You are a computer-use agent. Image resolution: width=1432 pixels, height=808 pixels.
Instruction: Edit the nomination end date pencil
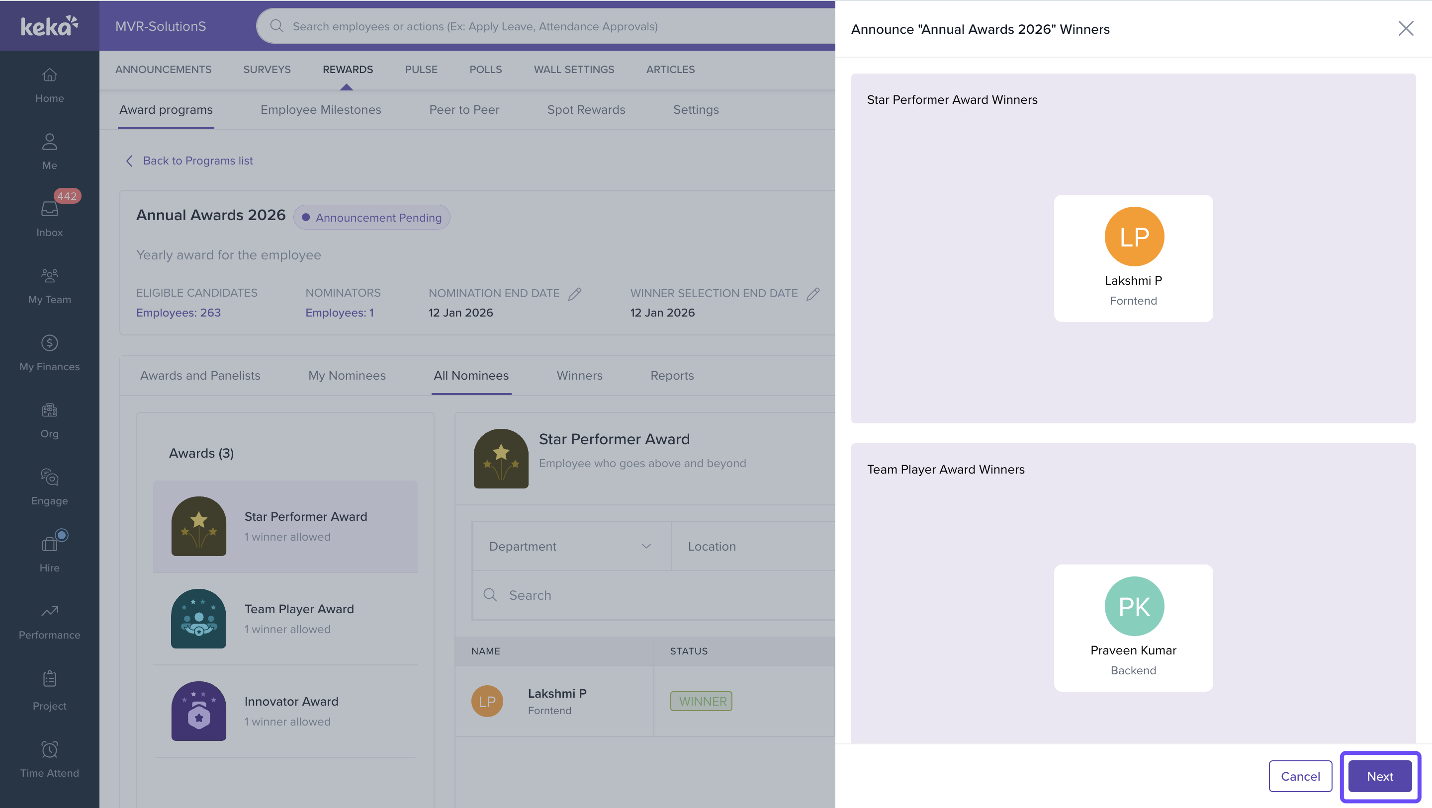[x=575, y=293]
